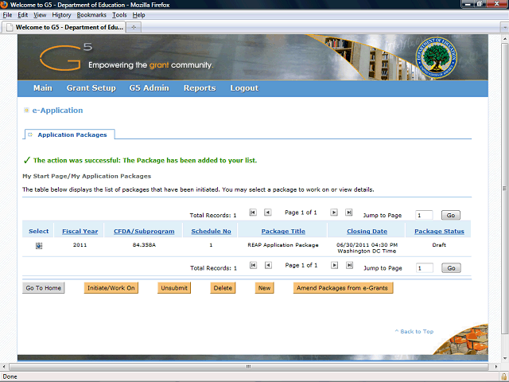Sort by the Fiscal Year column
The height and width of the screenshot is (382, 509).
tap(80, 232)
